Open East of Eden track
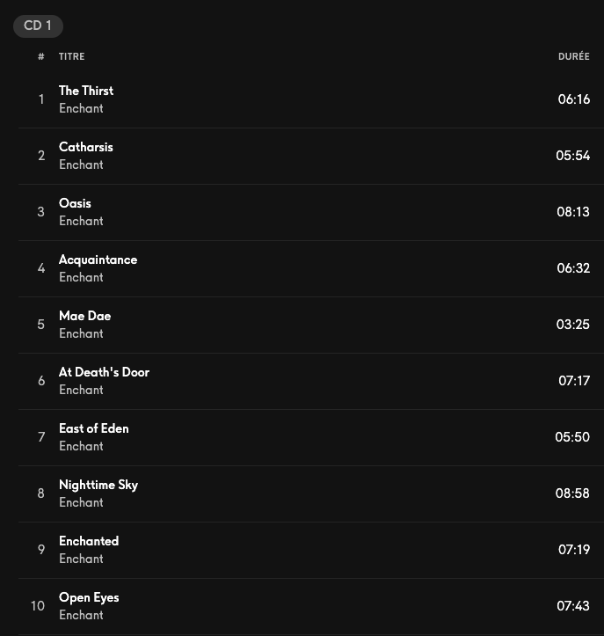604x636 pixels. click(93, 428)
